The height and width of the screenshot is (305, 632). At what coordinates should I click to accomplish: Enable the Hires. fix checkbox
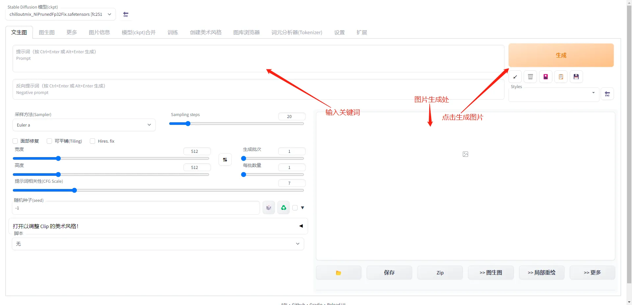[x=92, y=141]
